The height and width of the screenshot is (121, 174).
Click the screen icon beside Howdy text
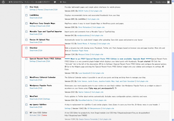(151, 2)
